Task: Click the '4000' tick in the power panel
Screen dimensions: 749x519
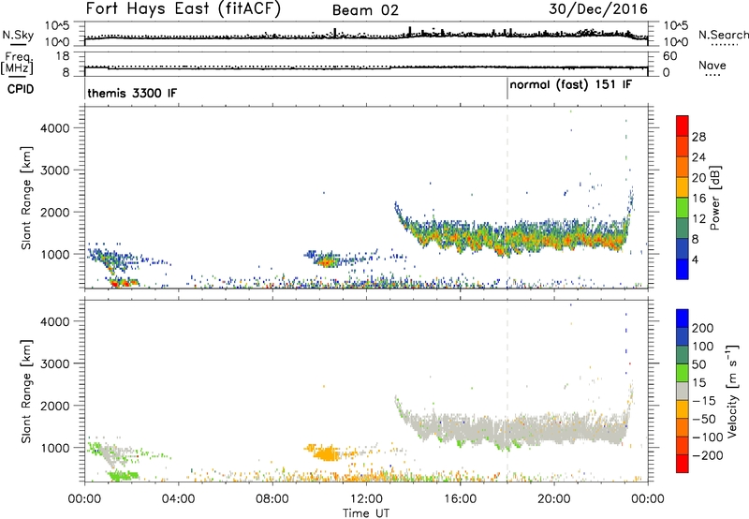Action: [x=55, y=128]
